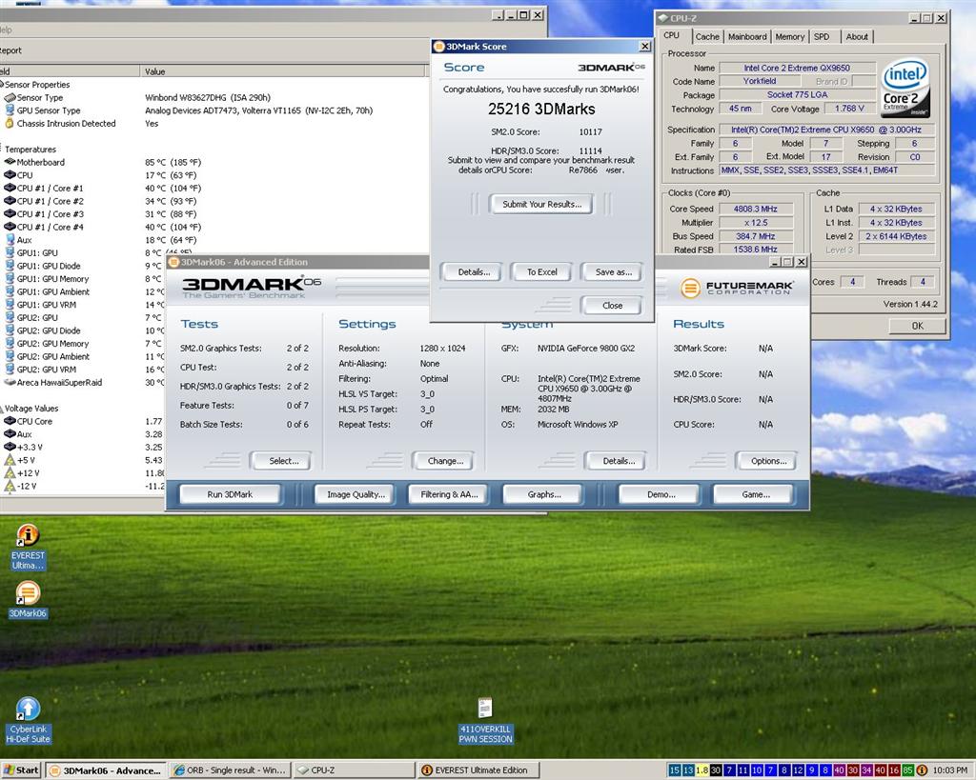This screenshot has height=780, width=976.
Task: Click the 25216 3DMarks score text
Action: point(541,109)
